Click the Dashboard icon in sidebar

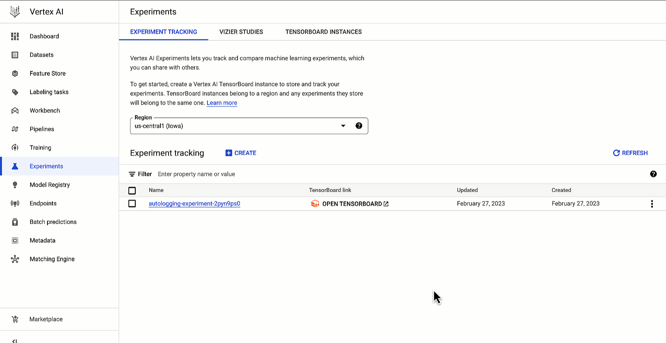[15, 36]
